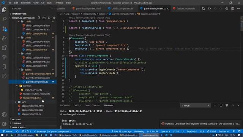Open the Bookmarks view in activity bar
Viewport: 243px width, 137px height.
pyautogui.click(x=4, y=67)
